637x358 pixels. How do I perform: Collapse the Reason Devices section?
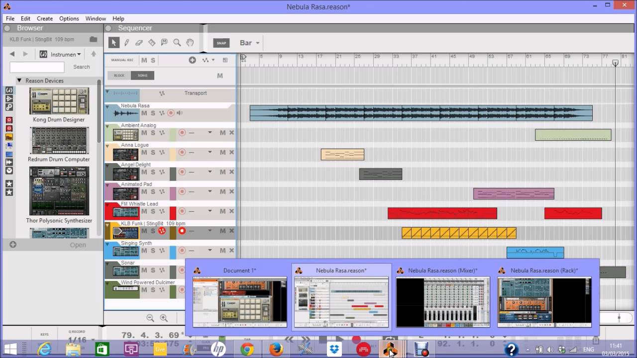tap(19, 81)
